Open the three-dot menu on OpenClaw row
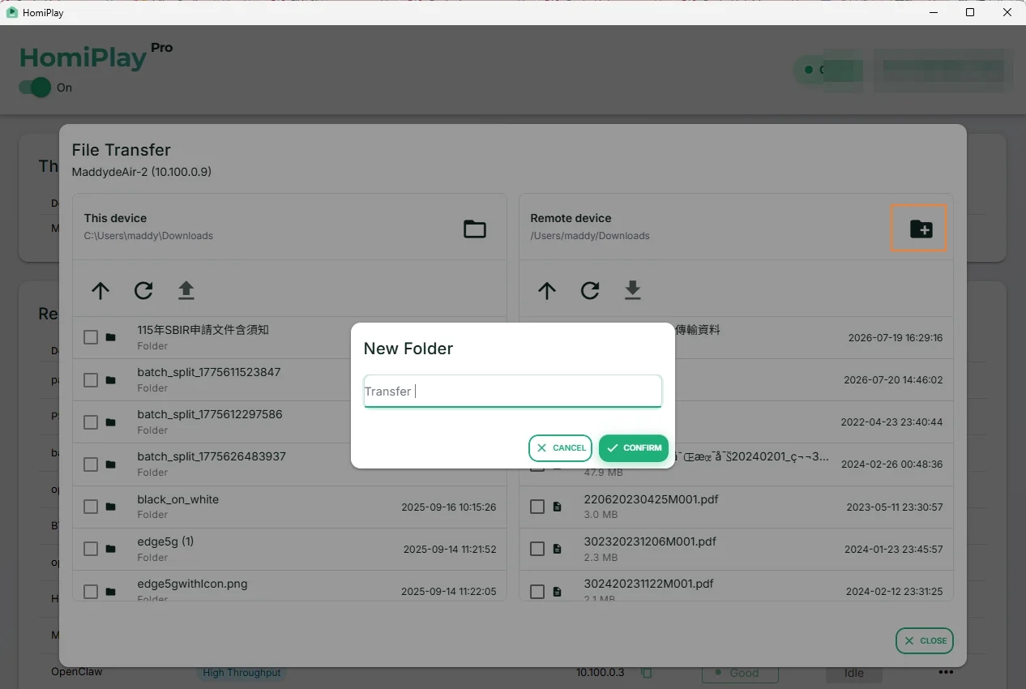The width and height of the screenshot is (1026, 689). (x=946, y=672)
